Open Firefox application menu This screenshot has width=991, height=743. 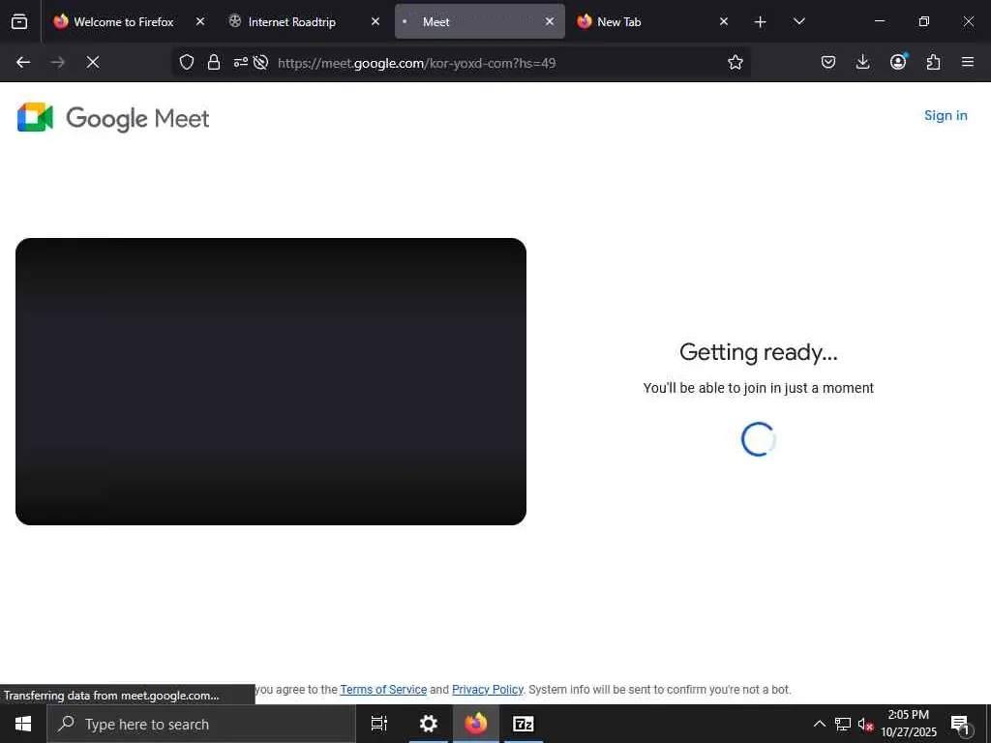(968, 62)
